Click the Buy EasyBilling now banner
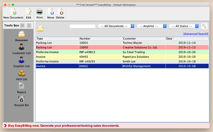This screenshot has width=213, height=132. [x=106, y=126]
